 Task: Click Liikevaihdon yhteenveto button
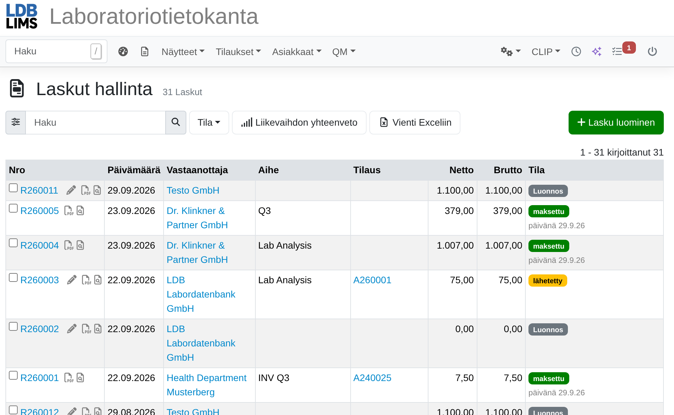pyautogui.click(x=299, y=122)
